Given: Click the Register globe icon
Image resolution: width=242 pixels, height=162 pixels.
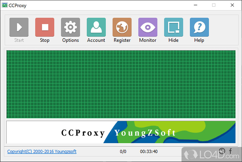Looking at the screenshot, I should pyautogui.click(x=122, y=27).
